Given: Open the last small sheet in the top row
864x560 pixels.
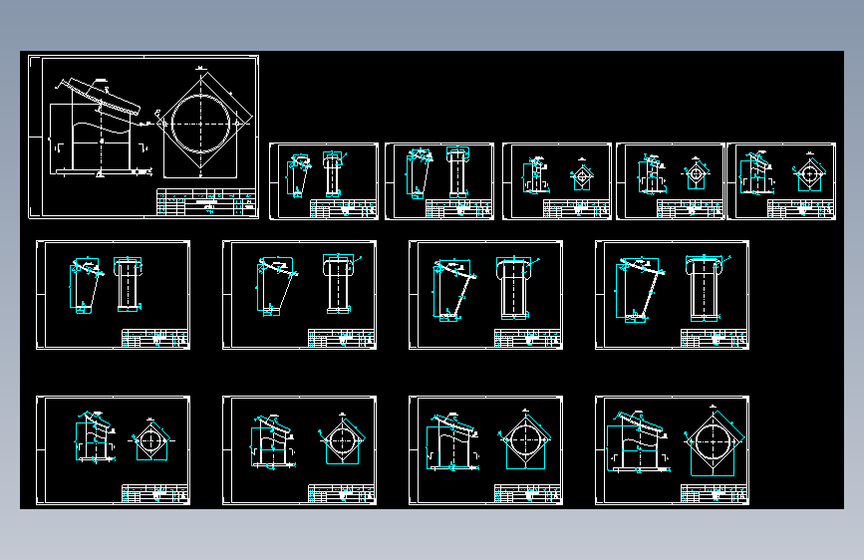Looking at the screenshot, I should pyautogui.click(x=781, y=181).
